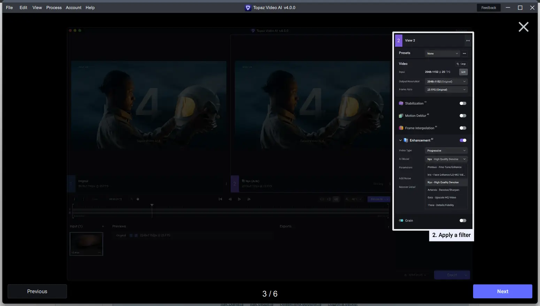Open the Process menu

point(54,8)
